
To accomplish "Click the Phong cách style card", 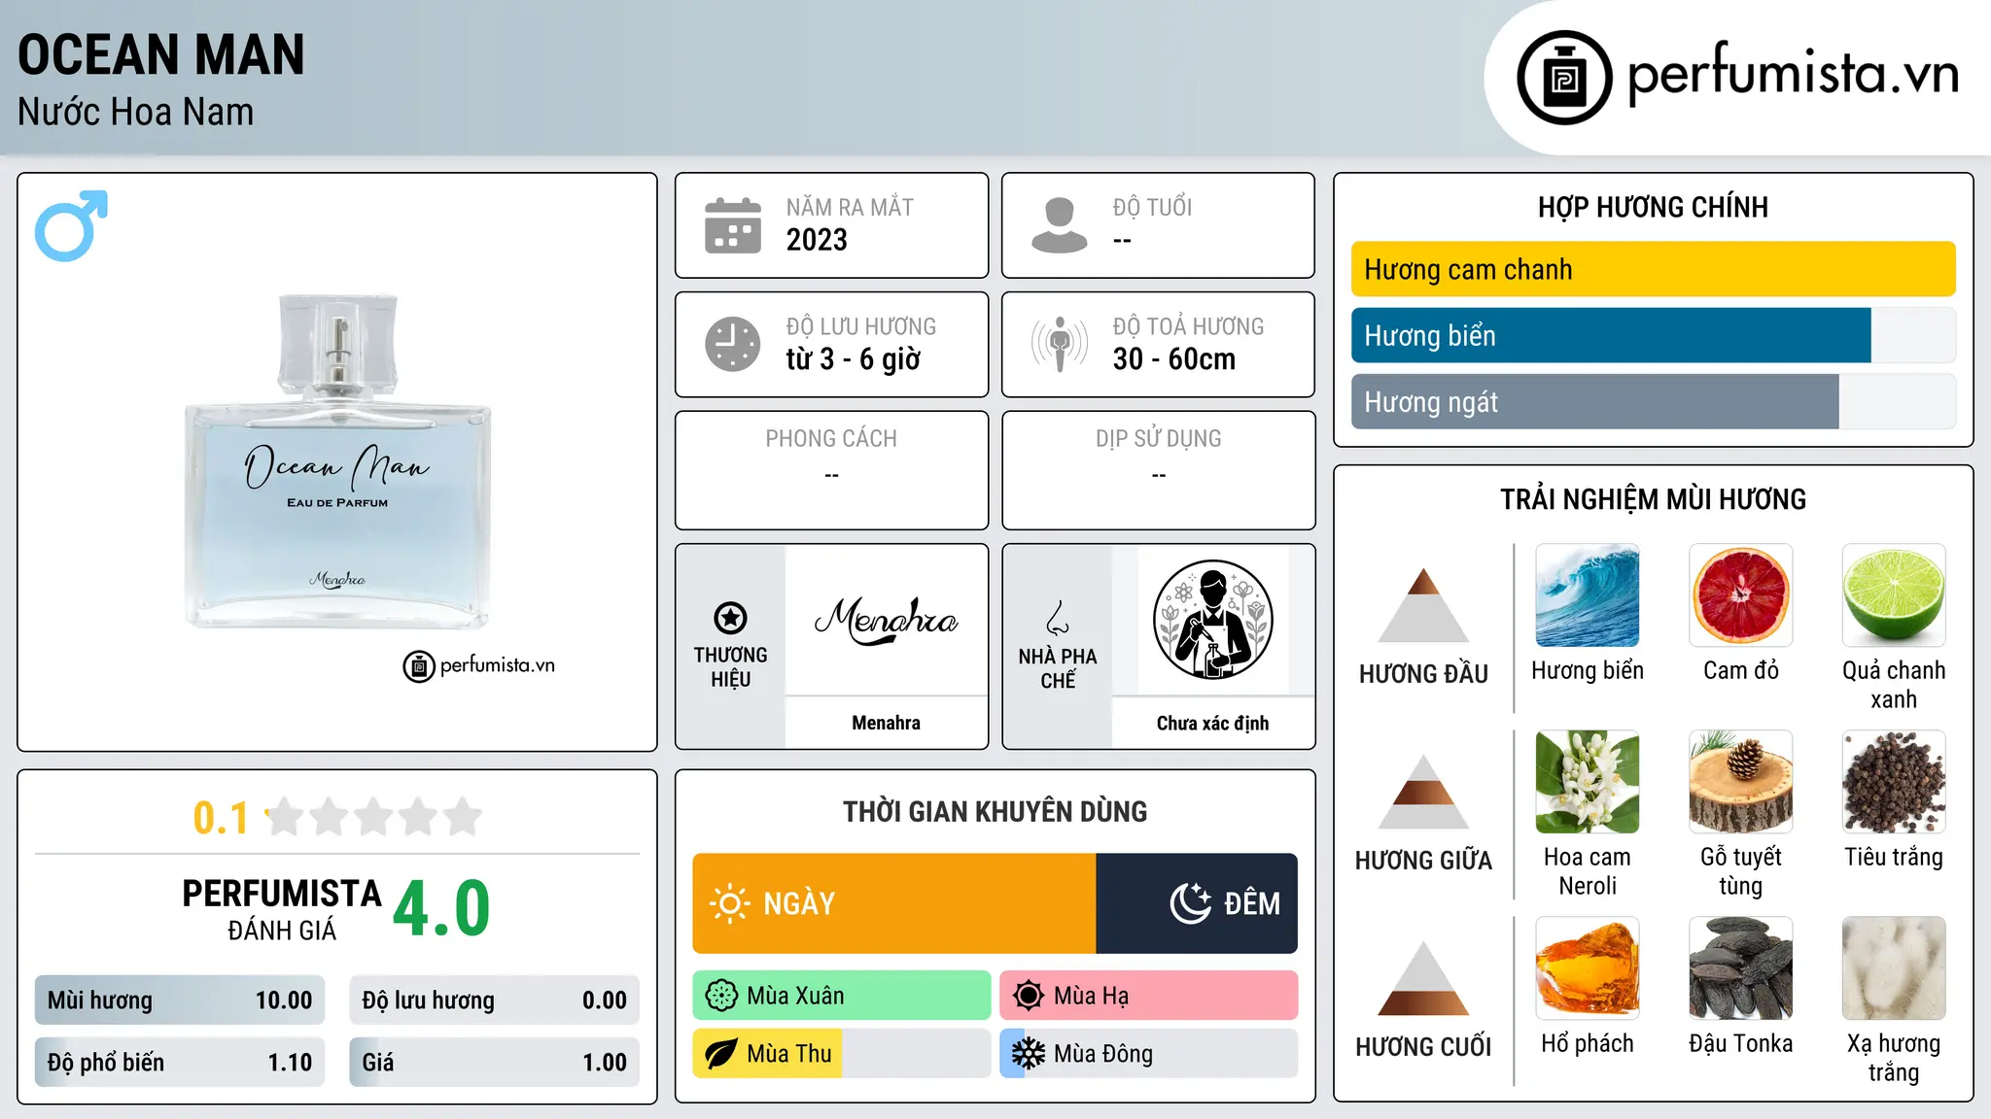I will coord(831,470).
